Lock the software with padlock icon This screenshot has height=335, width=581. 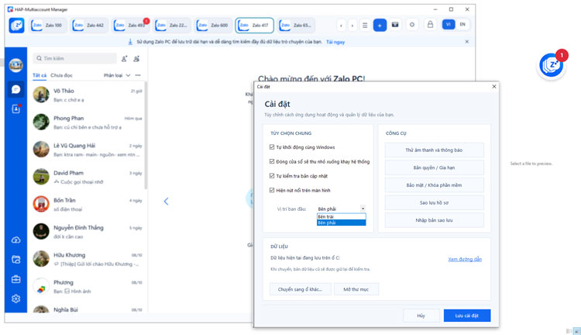pos(430,25)
